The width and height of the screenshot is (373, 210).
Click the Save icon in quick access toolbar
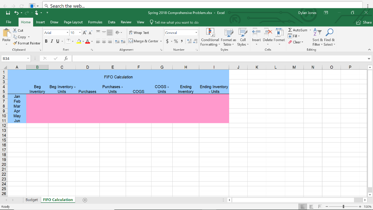coord(8,13)
